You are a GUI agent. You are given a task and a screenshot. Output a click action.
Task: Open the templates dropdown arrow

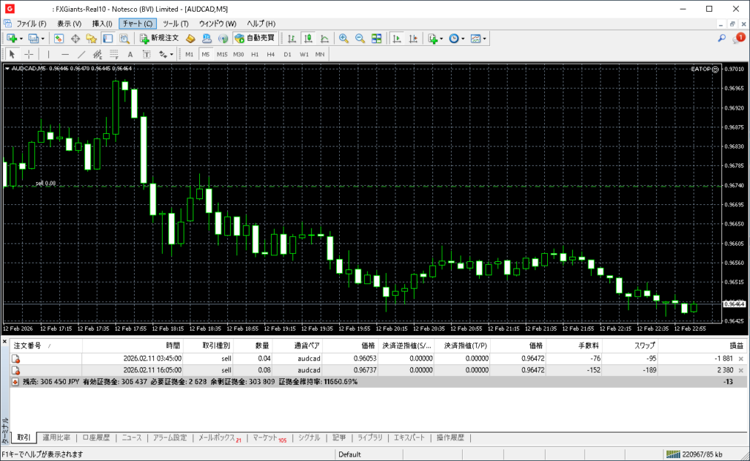pyautogui.click(x=485, y=38)
